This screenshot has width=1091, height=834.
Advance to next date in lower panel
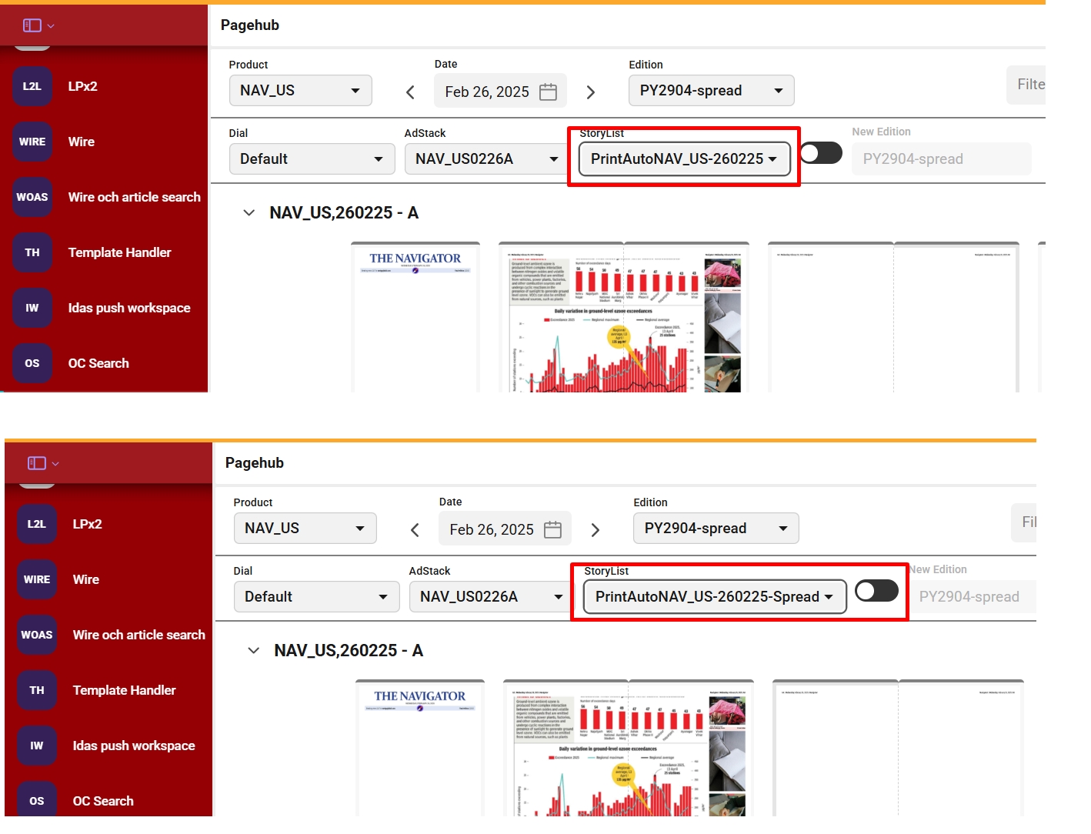click(x=595, y=530)
